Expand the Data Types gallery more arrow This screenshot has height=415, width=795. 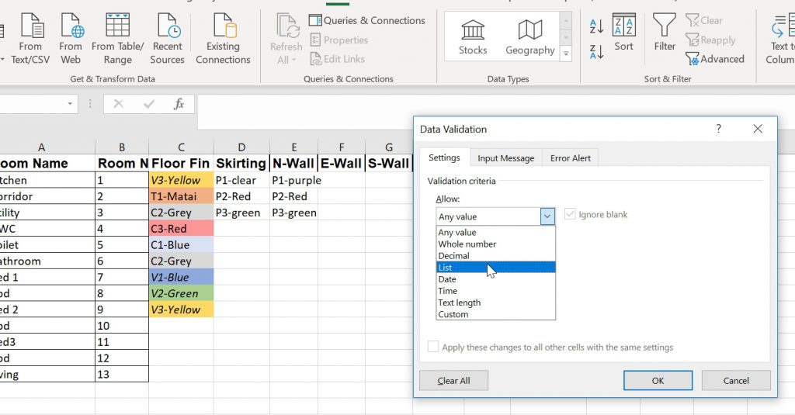pyautogui.click(x=566, y=54)
